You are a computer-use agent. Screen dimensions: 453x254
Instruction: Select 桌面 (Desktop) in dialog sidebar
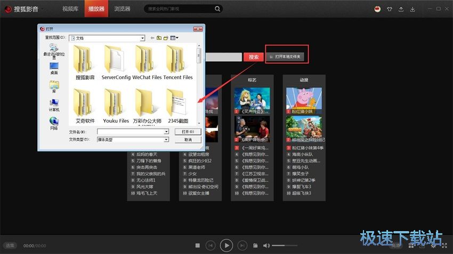(54, 69)
